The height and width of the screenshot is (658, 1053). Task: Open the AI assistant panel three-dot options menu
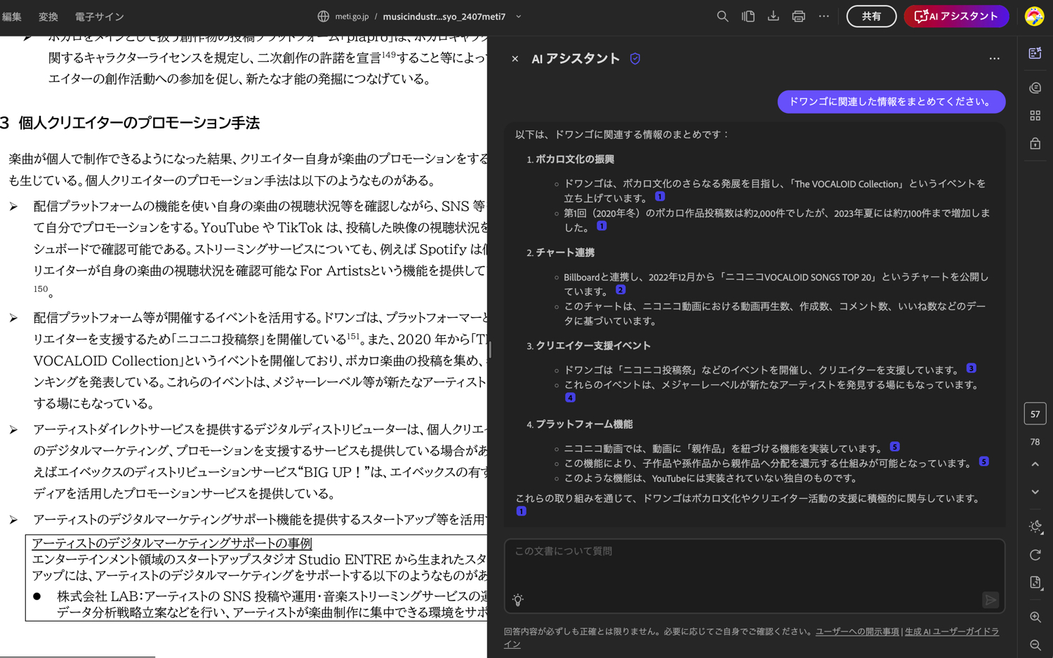point(994,59)
